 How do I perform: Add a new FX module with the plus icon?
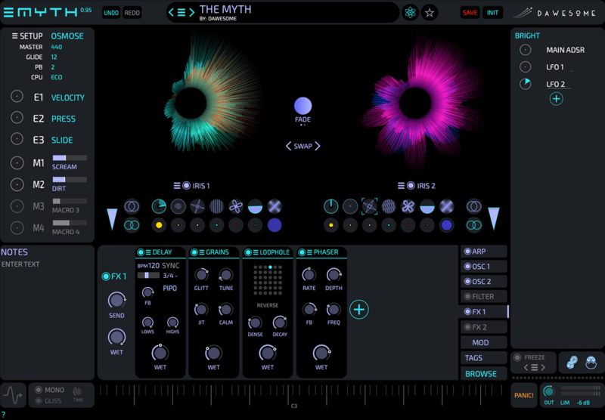[x=359, y=308]
